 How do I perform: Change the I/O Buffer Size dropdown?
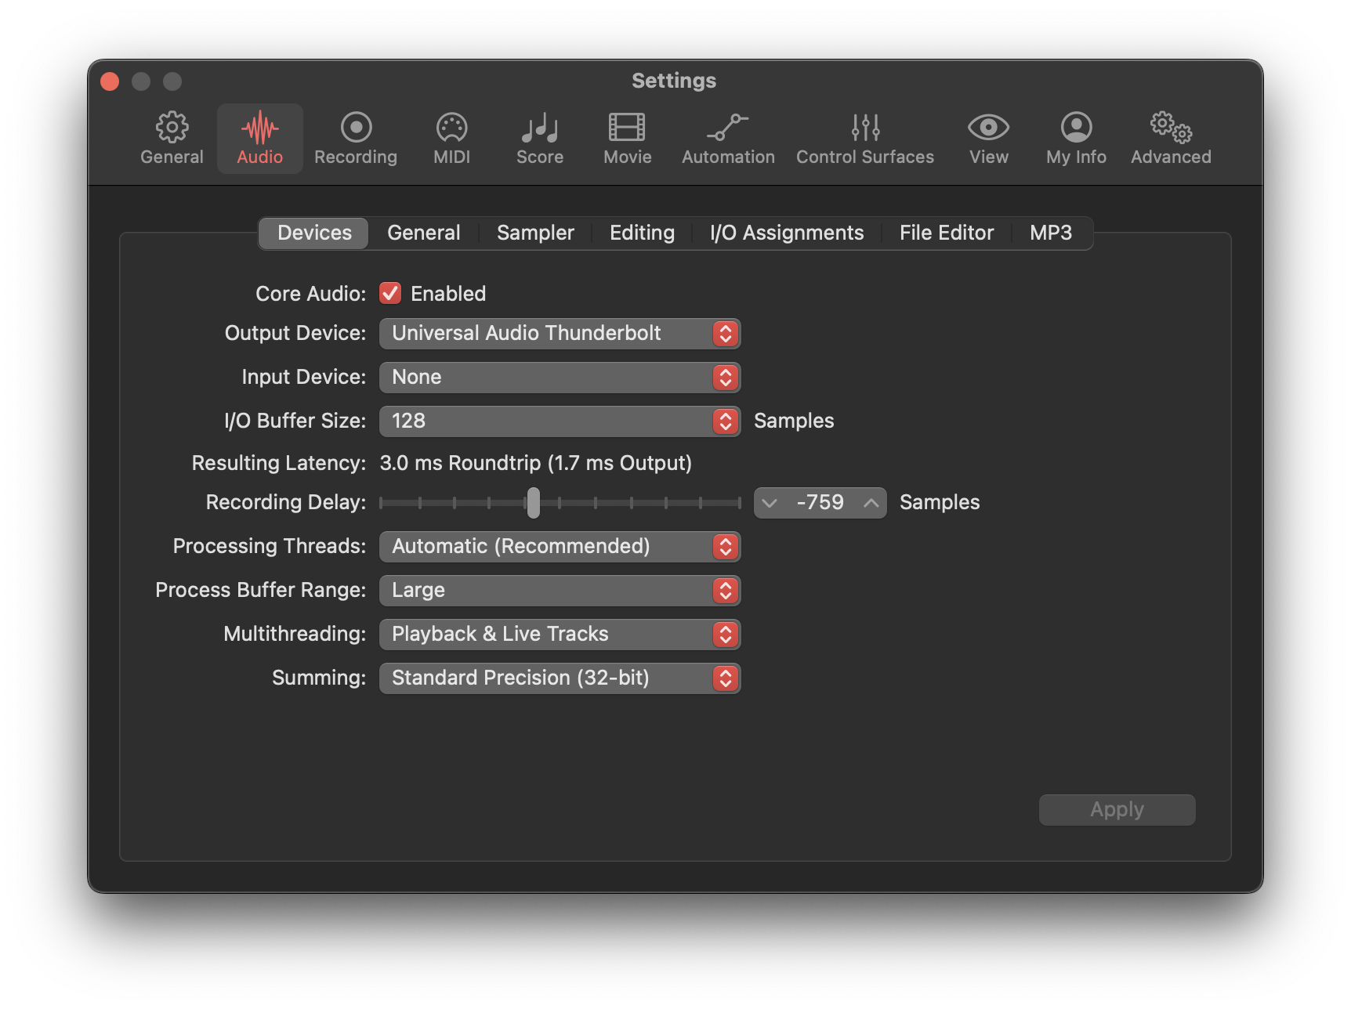coord(560,421)
